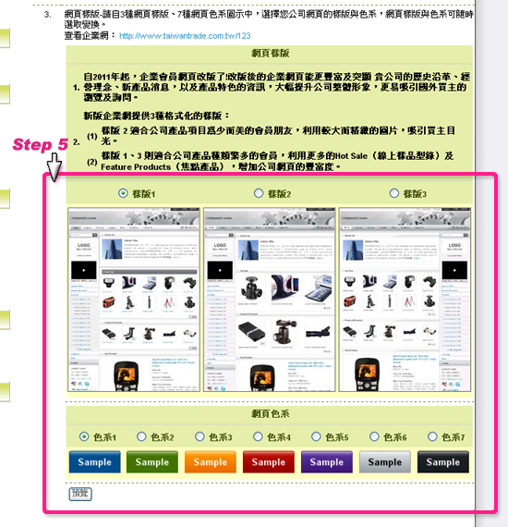
Task: Select the 樣版3 radio button
Action: tap(393, 193)
